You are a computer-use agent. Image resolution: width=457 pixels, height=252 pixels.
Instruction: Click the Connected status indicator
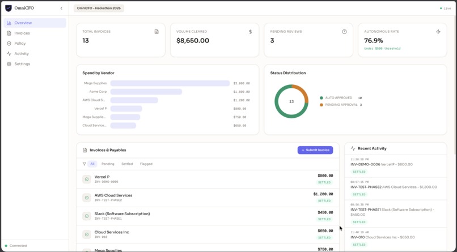tap(16, 246)
